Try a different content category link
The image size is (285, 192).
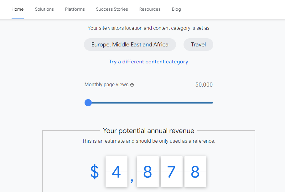(148, 62)
